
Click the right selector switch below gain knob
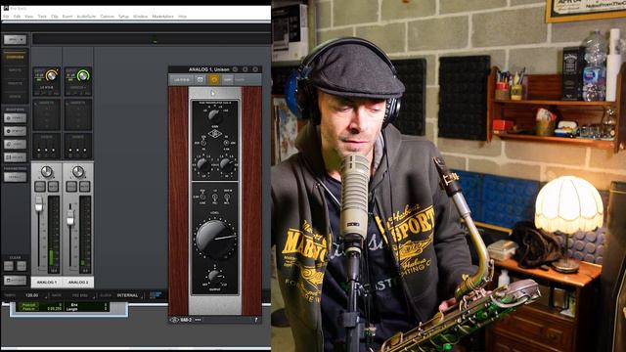coord(226,143)
